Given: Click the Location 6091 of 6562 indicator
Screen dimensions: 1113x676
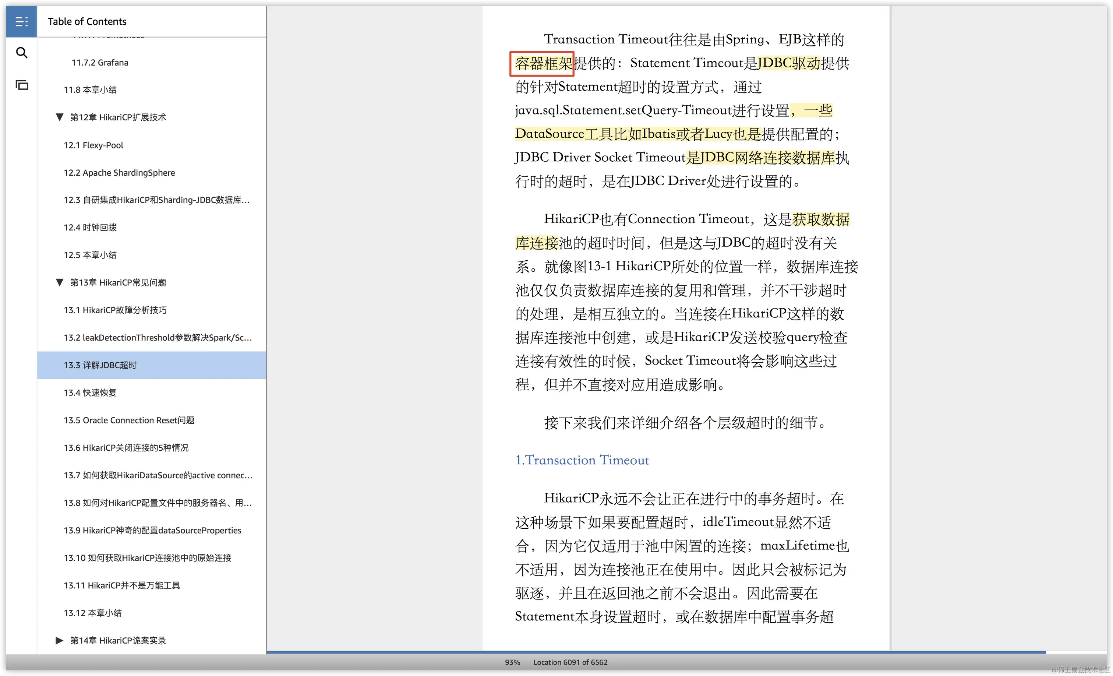Looking at the screenshot, I should tap(570, 662).
